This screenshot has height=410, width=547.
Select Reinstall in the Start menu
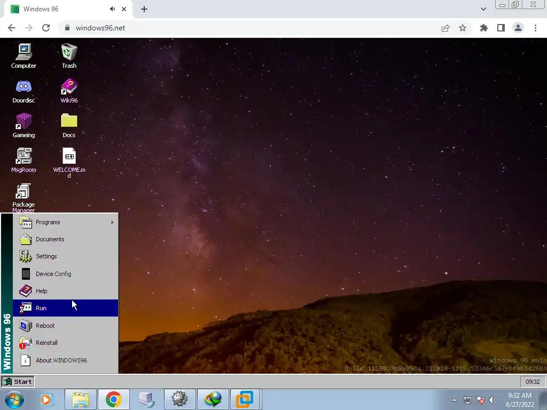click(66, 342)
